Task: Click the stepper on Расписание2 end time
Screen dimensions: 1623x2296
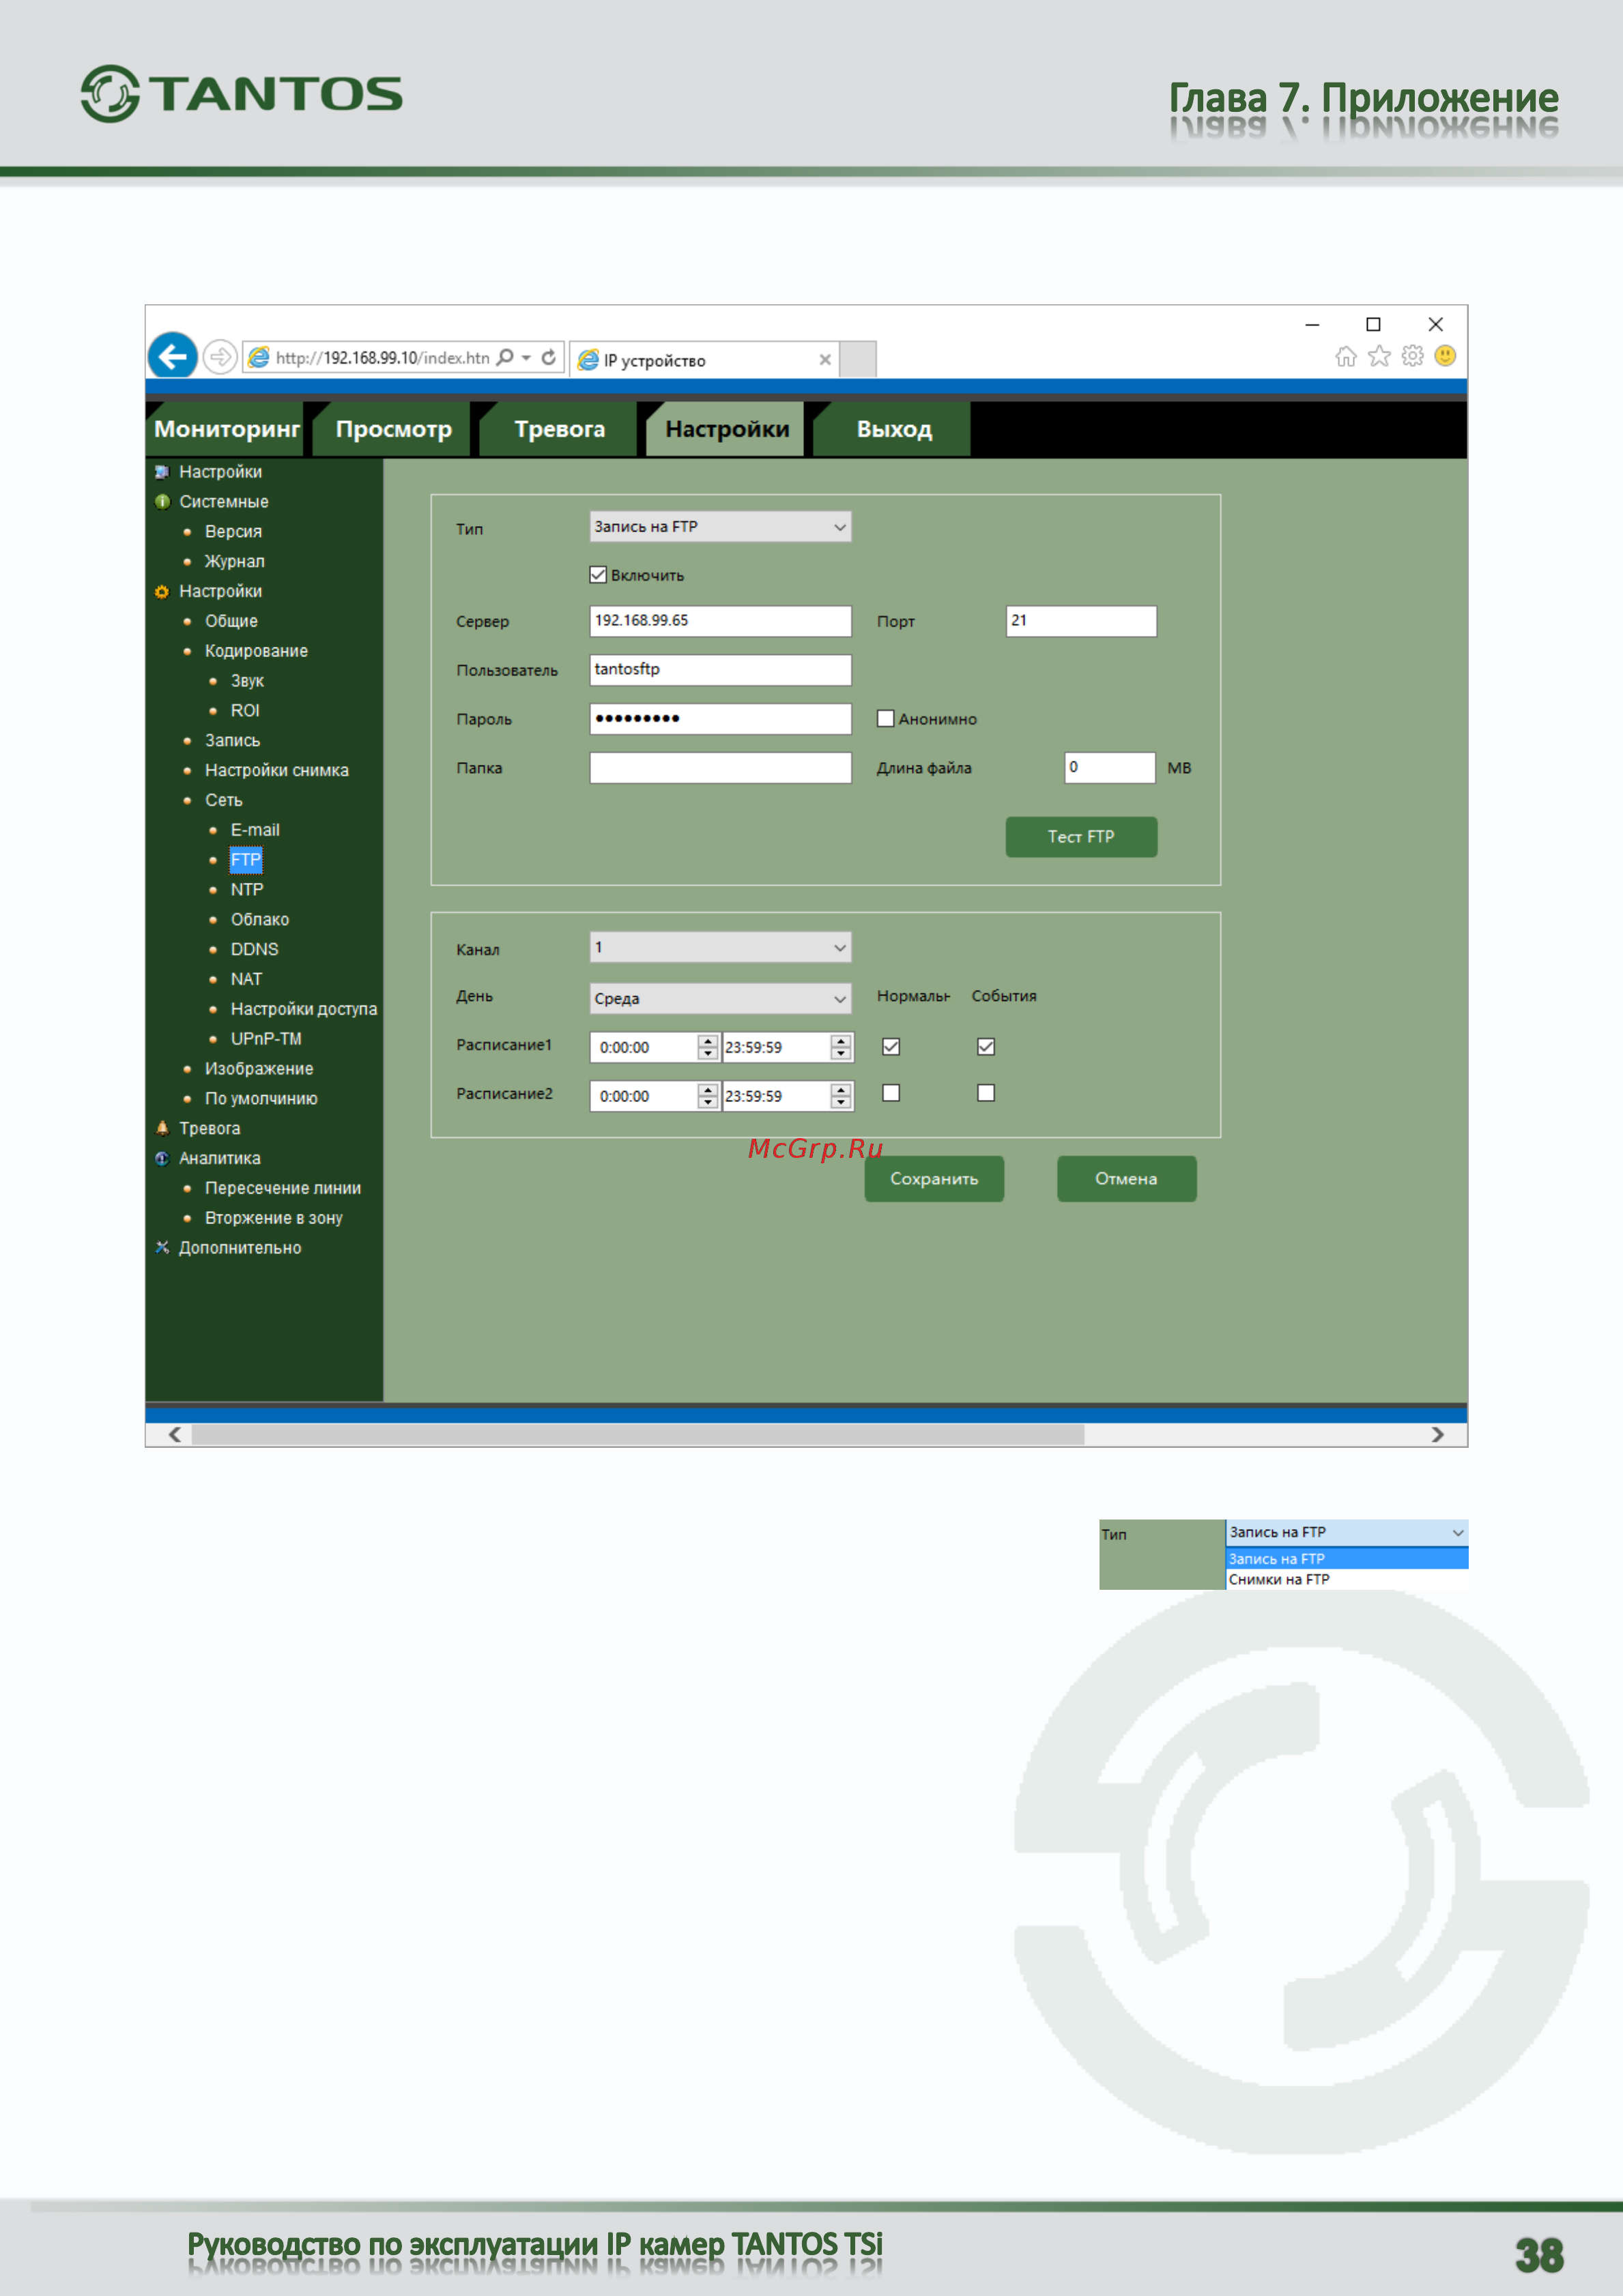Action: 841,1096
